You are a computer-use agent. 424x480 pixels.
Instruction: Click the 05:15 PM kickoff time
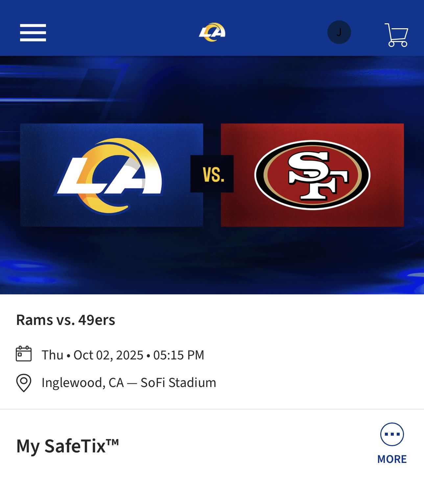[178, 355]
